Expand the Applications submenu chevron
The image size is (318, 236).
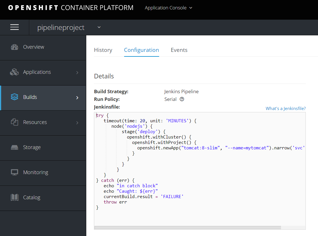click(77, 73)
